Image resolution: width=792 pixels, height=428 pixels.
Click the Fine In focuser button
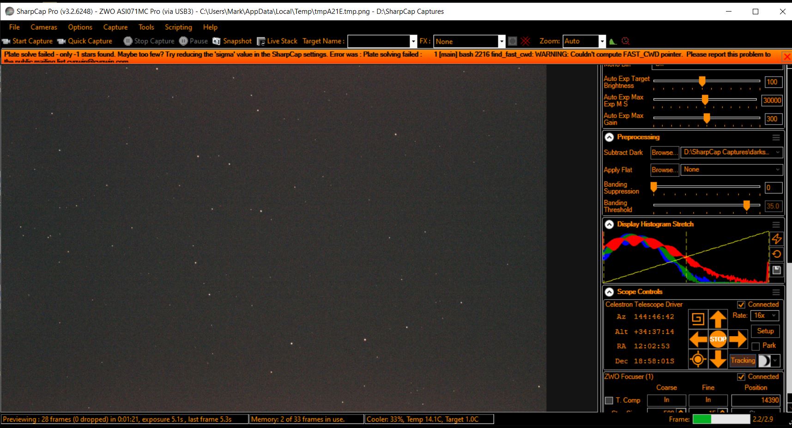click(x=708, y=400)
